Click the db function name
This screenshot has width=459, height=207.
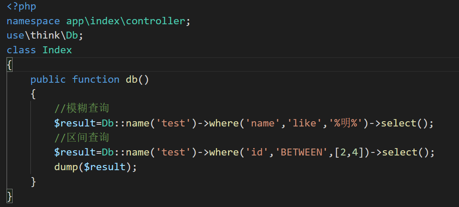pyautogui.click(x=132, y=80)
